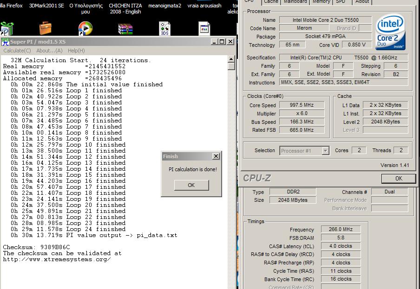Click the Super PI scrollbar up arrow
The width and height of the screenshot is (420, 289).
pyautogui.click(x=231, y=59)
